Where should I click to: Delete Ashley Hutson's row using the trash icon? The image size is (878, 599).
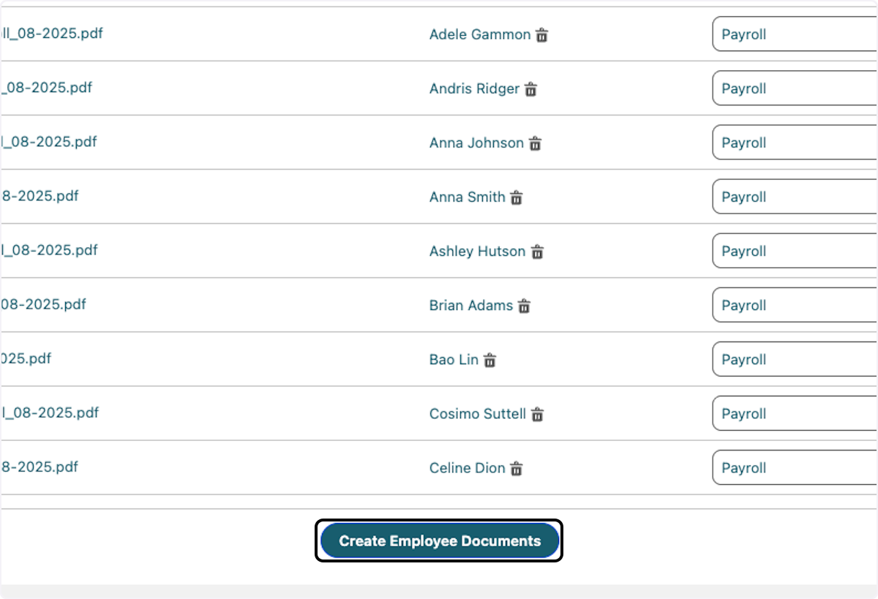click(537, 252)
